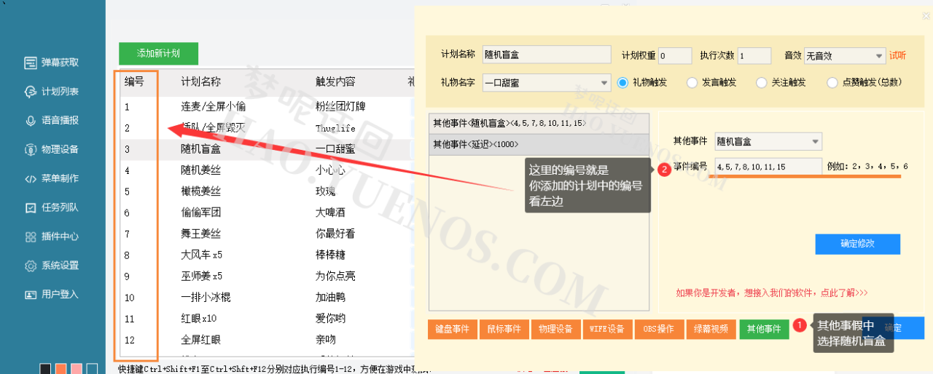Click 键盘事件 tab button
Screen dimensions: 933x374
pos(452,329)
